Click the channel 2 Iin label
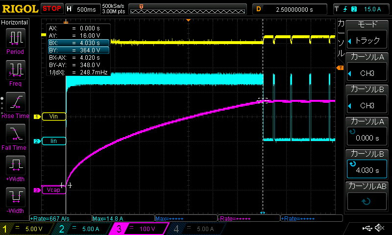The image size is (392, 235). pyautogui.click(x=54, y=141)
